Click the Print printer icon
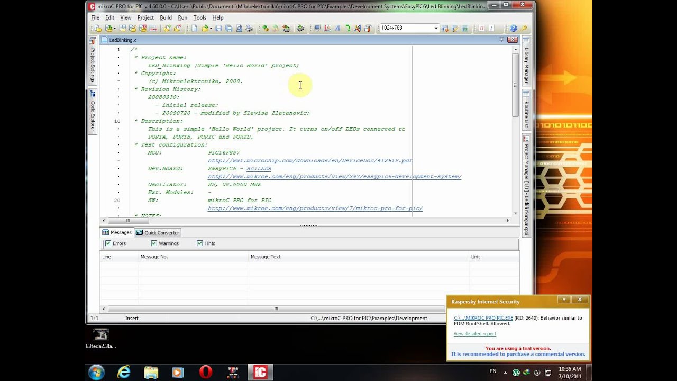This screenshot has width=677, height=381. [x=249, y=28]
